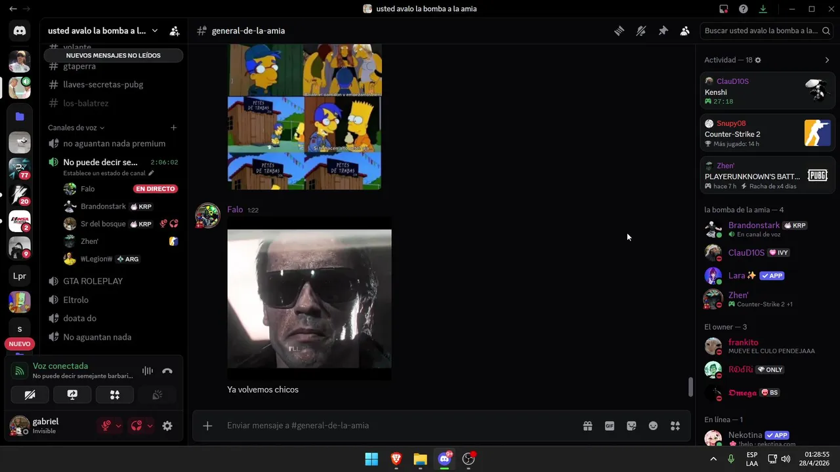Screen dimensions: 840x472
Task: Toggle the member list icon
Action: (x=685, y=31)
